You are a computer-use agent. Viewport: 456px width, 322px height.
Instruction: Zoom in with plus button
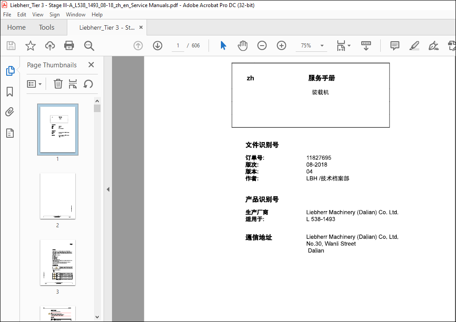click(282, 46)
